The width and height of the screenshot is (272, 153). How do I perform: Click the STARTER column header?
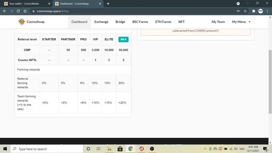[x=49, y=40]
